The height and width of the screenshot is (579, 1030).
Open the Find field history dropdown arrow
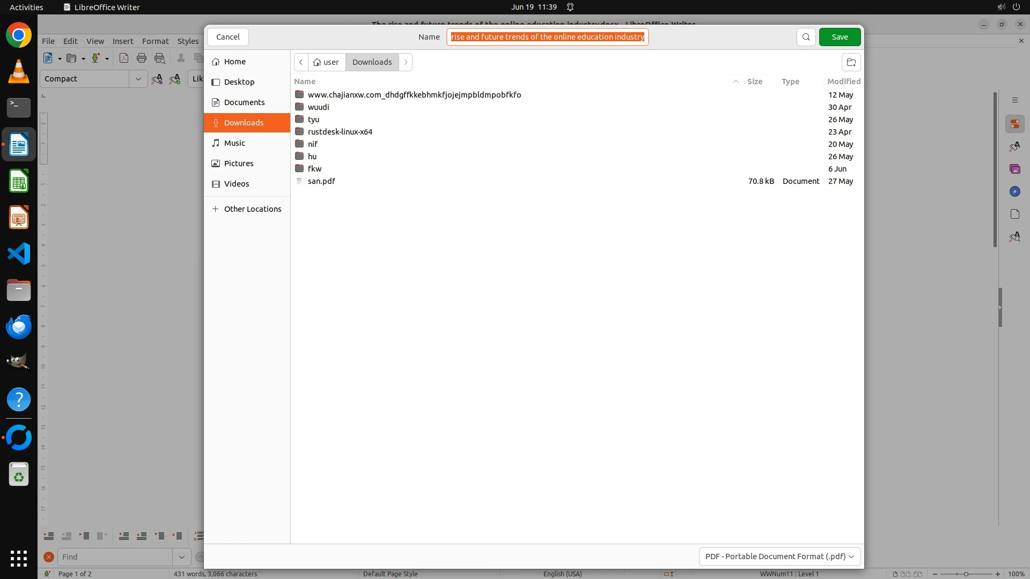tap(181, 557)
